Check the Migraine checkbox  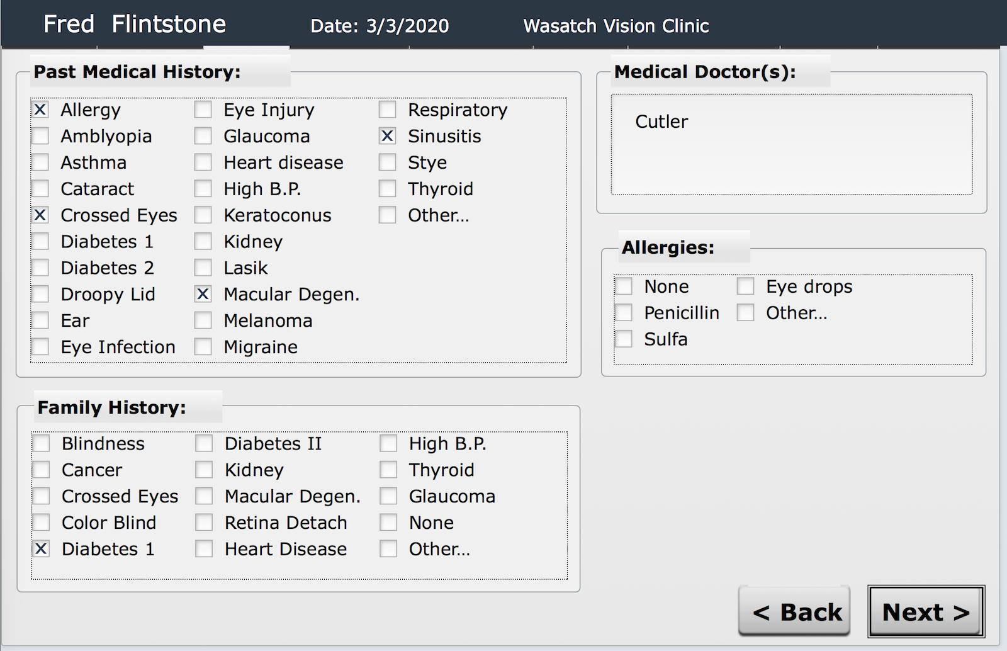[x=203, y=347]
